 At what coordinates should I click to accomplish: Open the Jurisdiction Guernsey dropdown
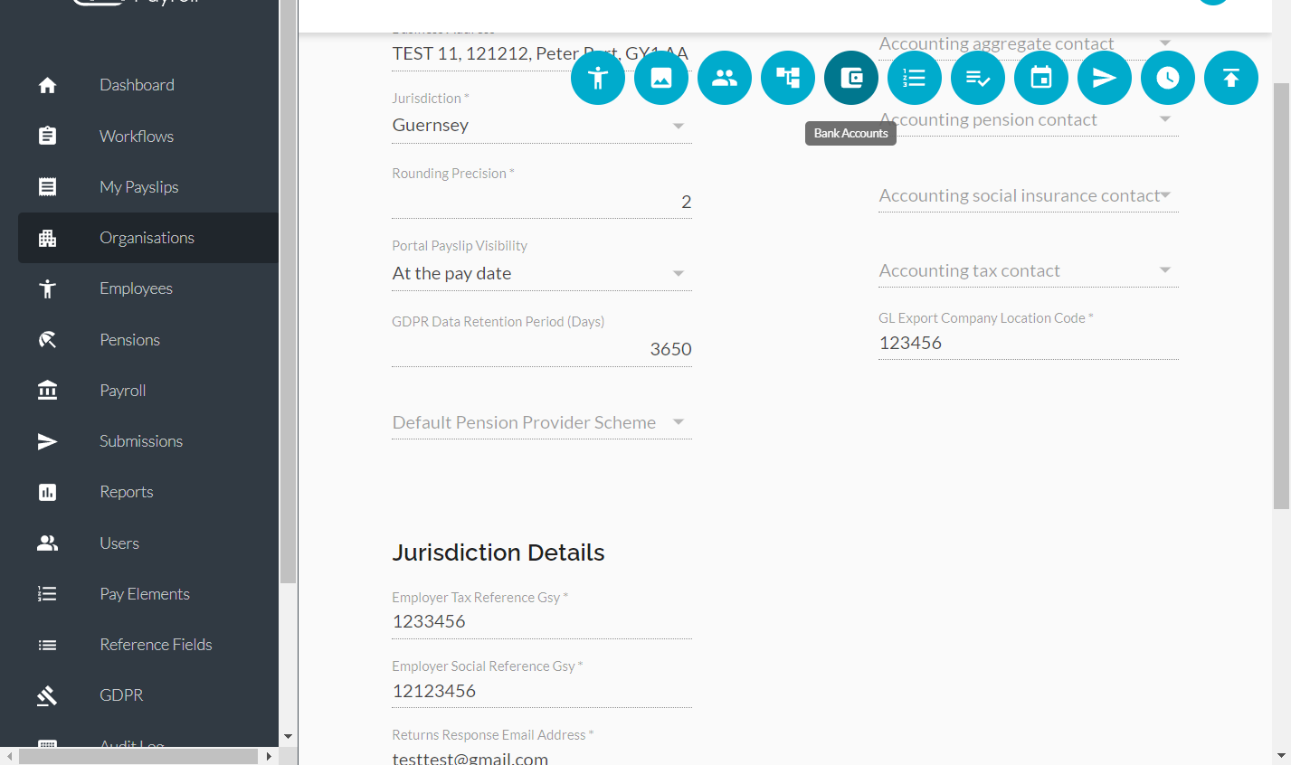click(542, 126)
